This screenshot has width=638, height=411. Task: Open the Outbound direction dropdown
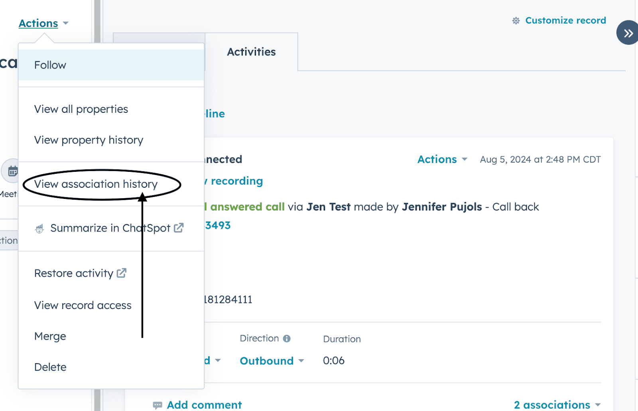pos(272,361)
